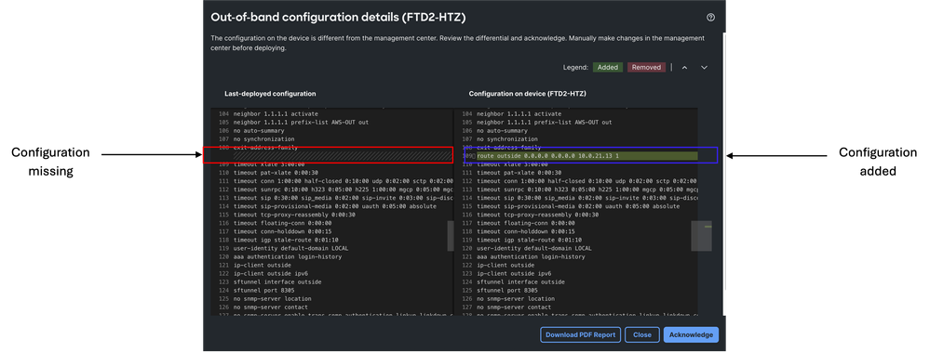Select 'ip-client outside ipv6' in right pane
This screenshot has width=930, height=353.
point(514,274)
